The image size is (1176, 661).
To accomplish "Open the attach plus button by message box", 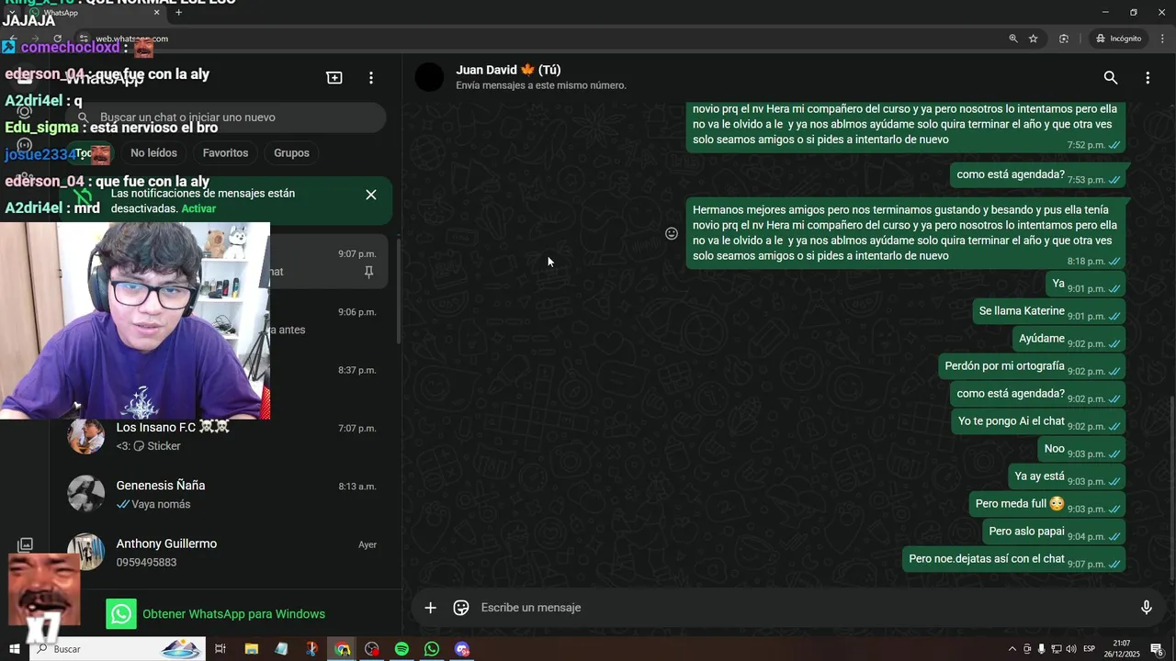I will point(430,608).
